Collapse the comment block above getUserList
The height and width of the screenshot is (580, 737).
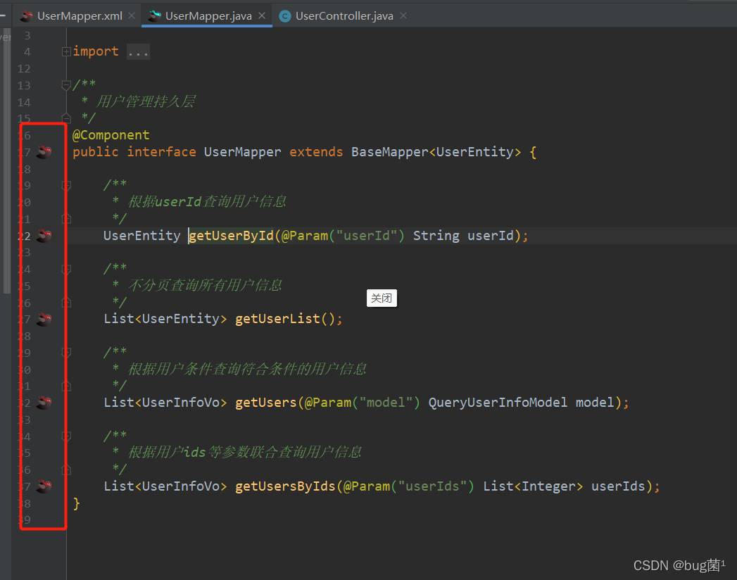tap(65, 268)
